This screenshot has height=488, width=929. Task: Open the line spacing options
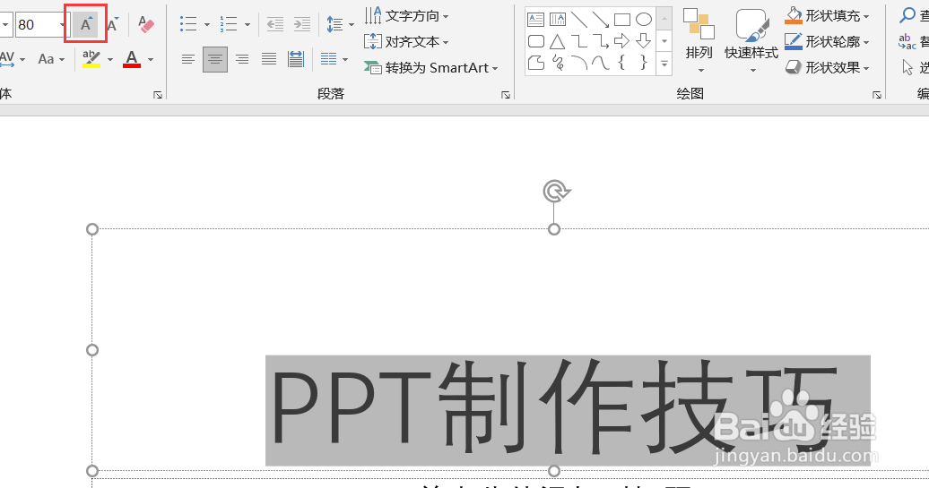pyautogui.click(x=340, y=24)
